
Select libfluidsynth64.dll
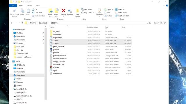(x=91, y=58)
